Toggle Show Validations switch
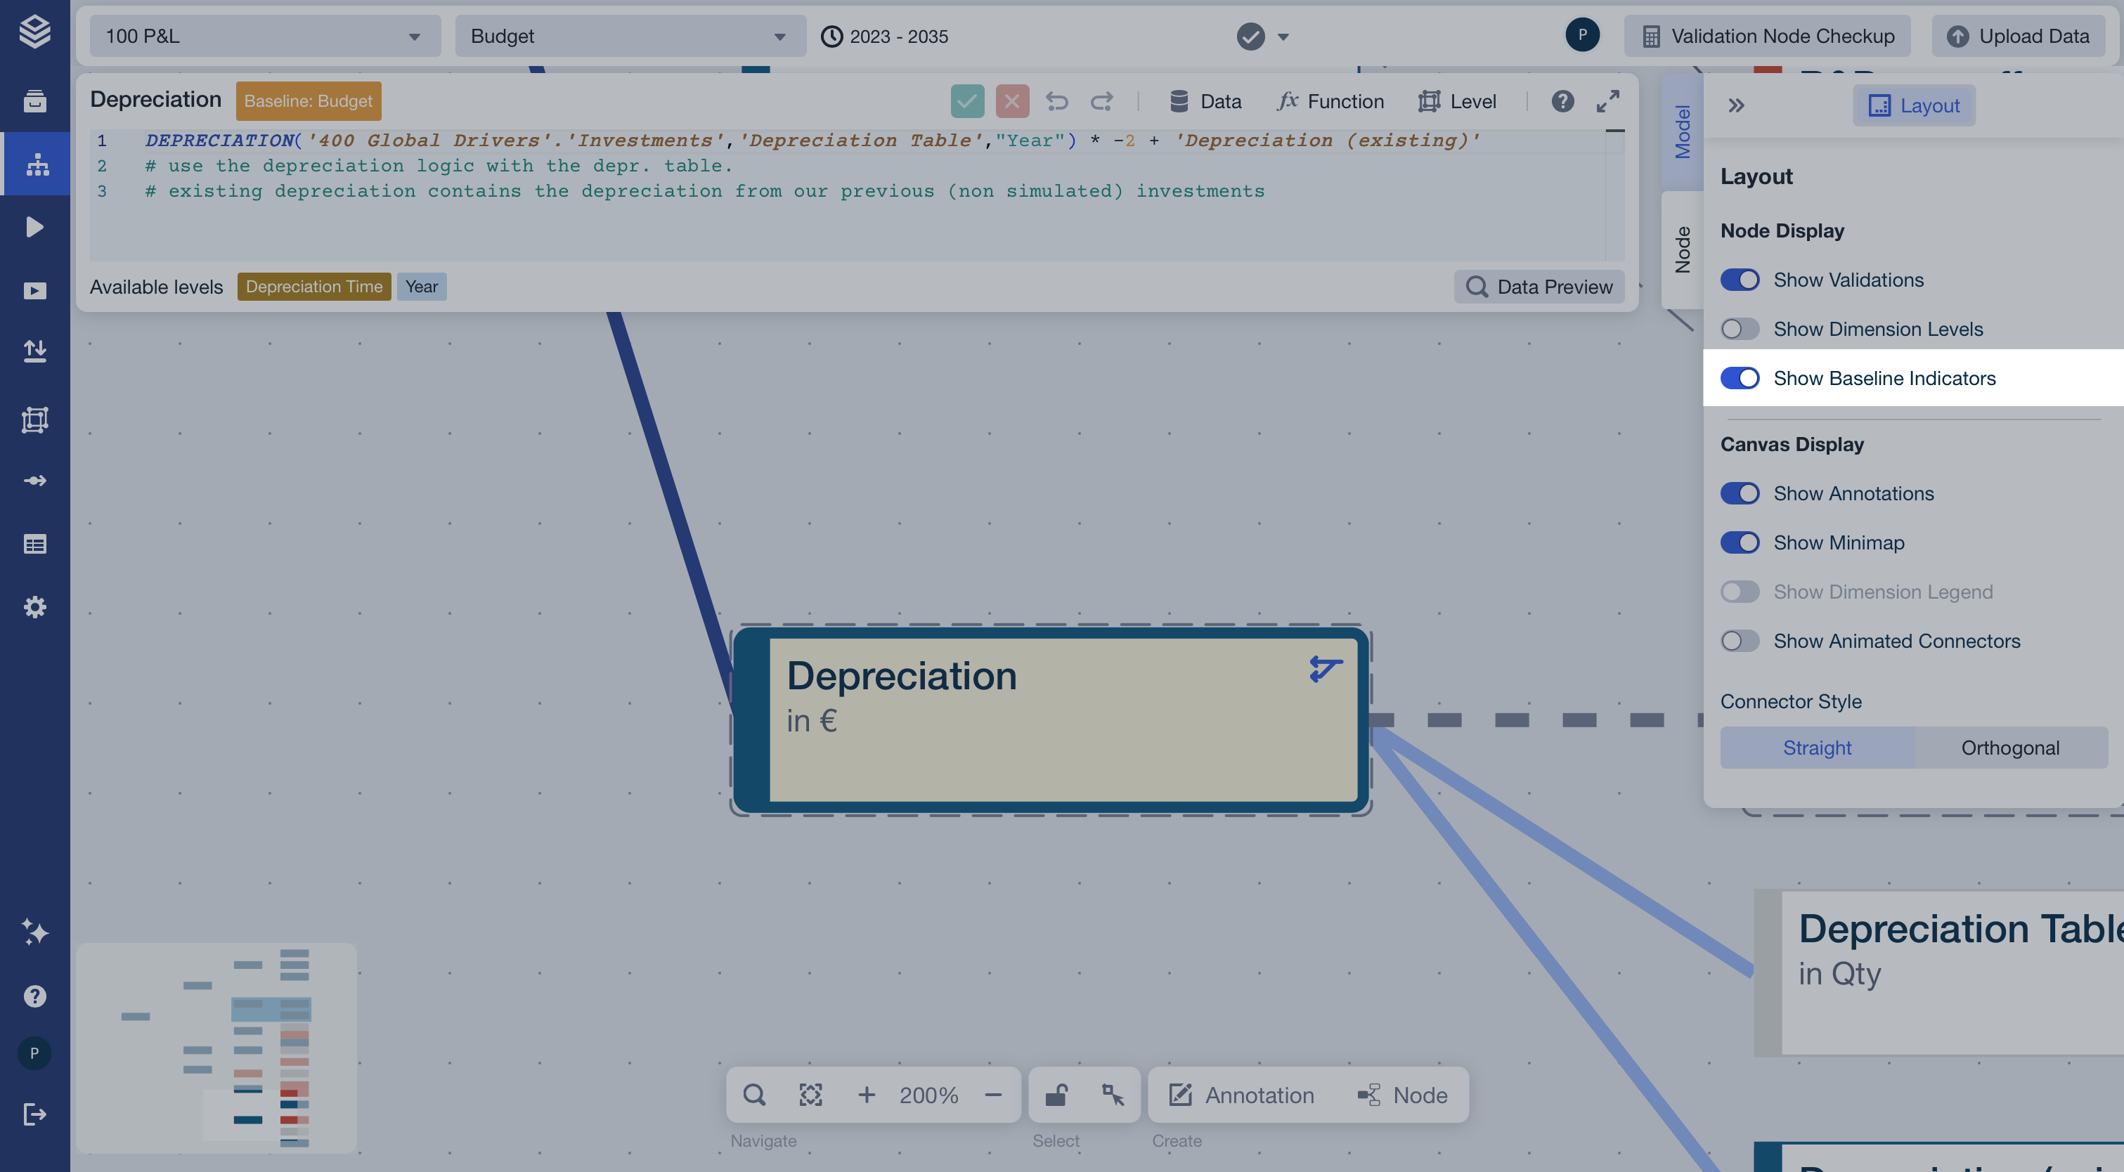2124x1172 pixels. [x=1740, y=280]
